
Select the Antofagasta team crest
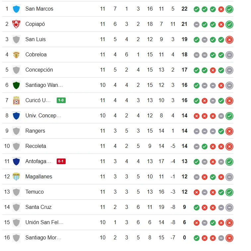16,161
